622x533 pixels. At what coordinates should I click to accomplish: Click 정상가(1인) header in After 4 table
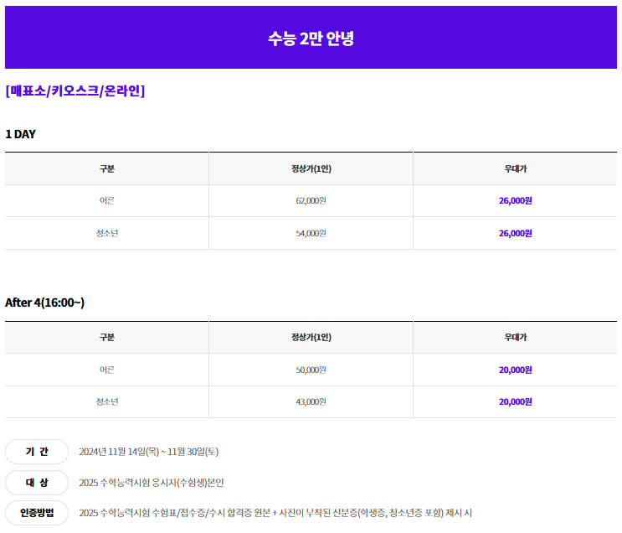click(311, 337)
